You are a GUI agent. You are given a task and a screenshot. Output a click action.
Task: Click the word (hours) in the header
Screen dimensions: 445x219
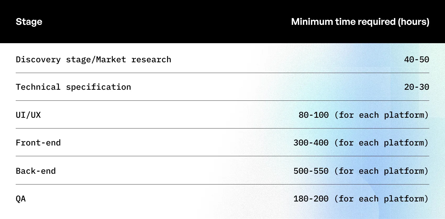click(x=414, y=22)
